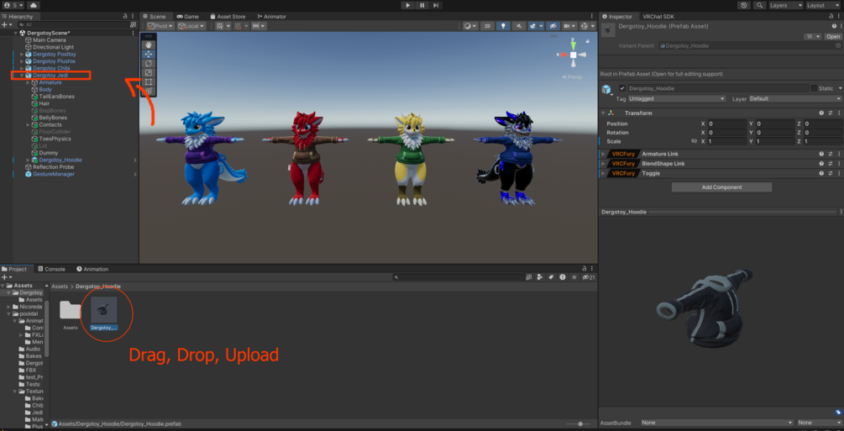Select the Move tool in Scene overlay
Screen dimensions: 844x431
[x=149, y=54]
